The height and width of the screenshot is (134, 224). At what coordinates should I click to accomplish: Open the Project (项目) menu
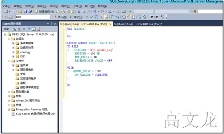(x=54, y=6)
